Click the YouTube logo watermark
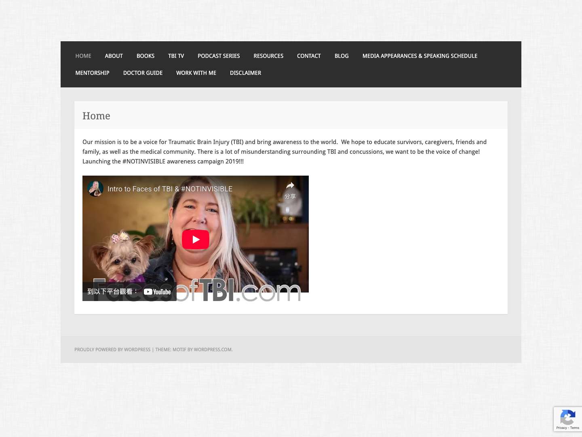 (x=157, y=291)
